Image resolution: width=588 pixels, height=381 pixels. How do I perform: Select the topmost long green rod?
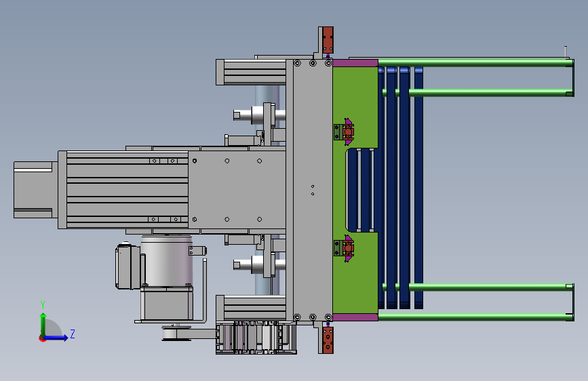tap(475, 62)
